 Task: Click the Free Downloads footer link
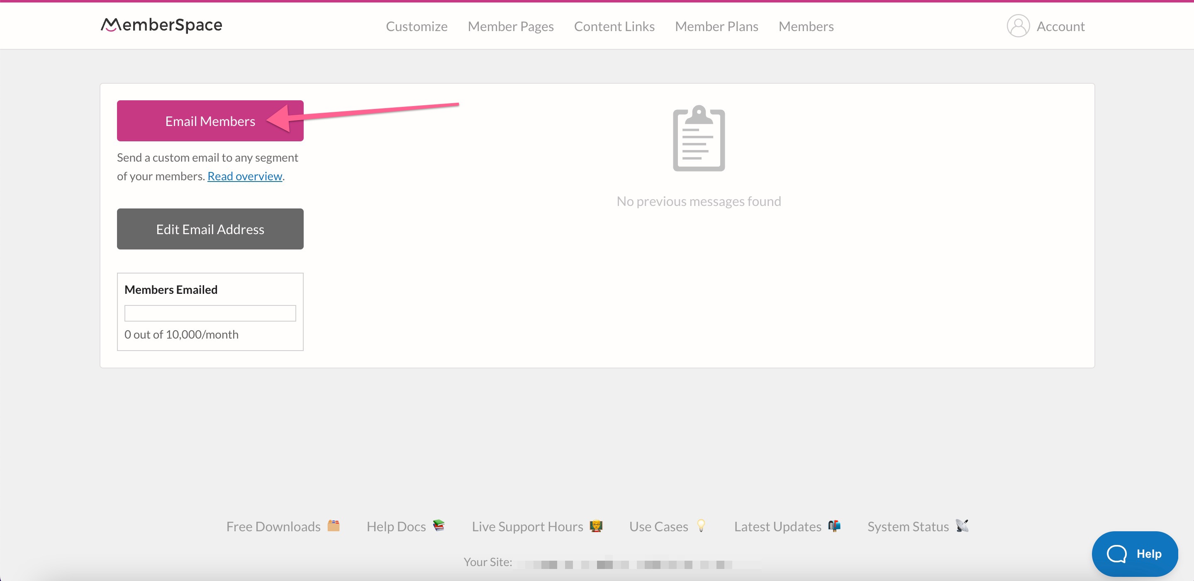point(273,526)
